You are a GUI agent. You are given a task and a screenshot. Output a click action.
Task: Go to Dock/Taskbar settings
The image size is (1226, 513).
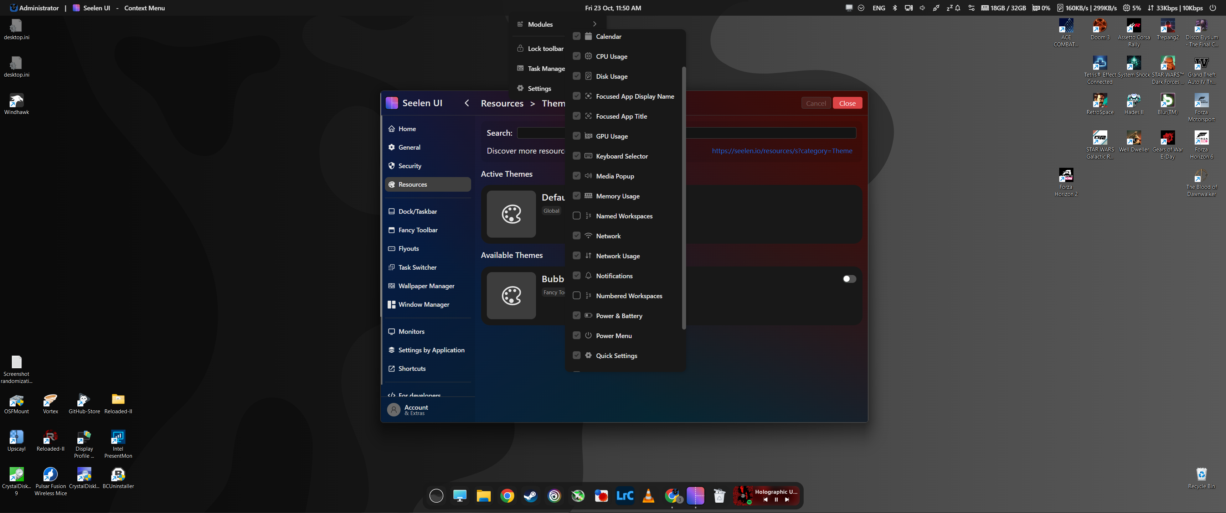(427, 212)
